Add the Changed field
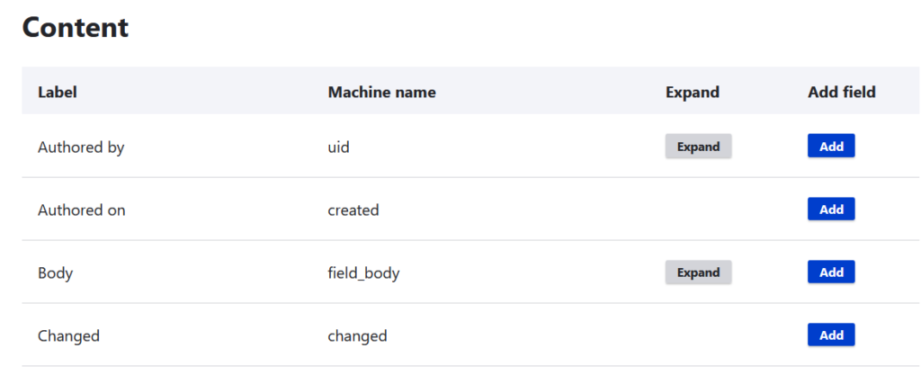Image resolution: width=921 pixels, height=375 pixels. [x=831, y=335]
